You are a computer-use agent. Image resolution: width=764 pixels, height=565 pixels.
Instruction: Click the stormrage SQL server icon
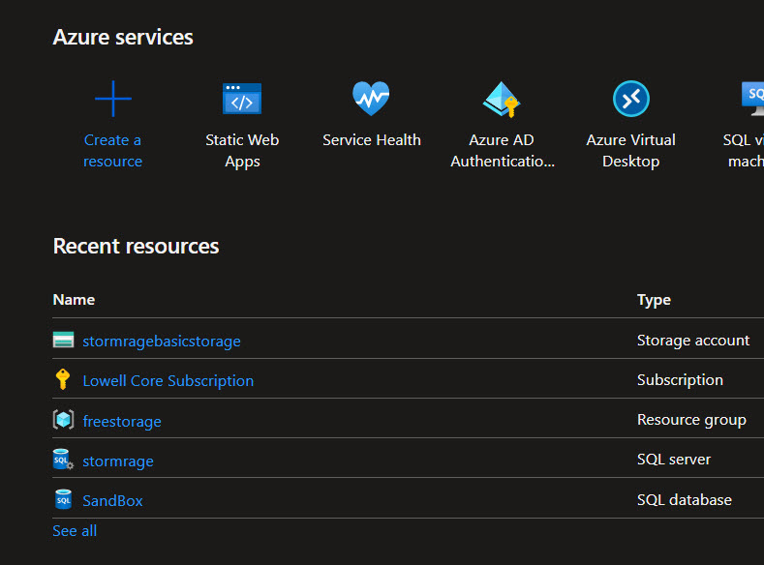tap(63, 460)
